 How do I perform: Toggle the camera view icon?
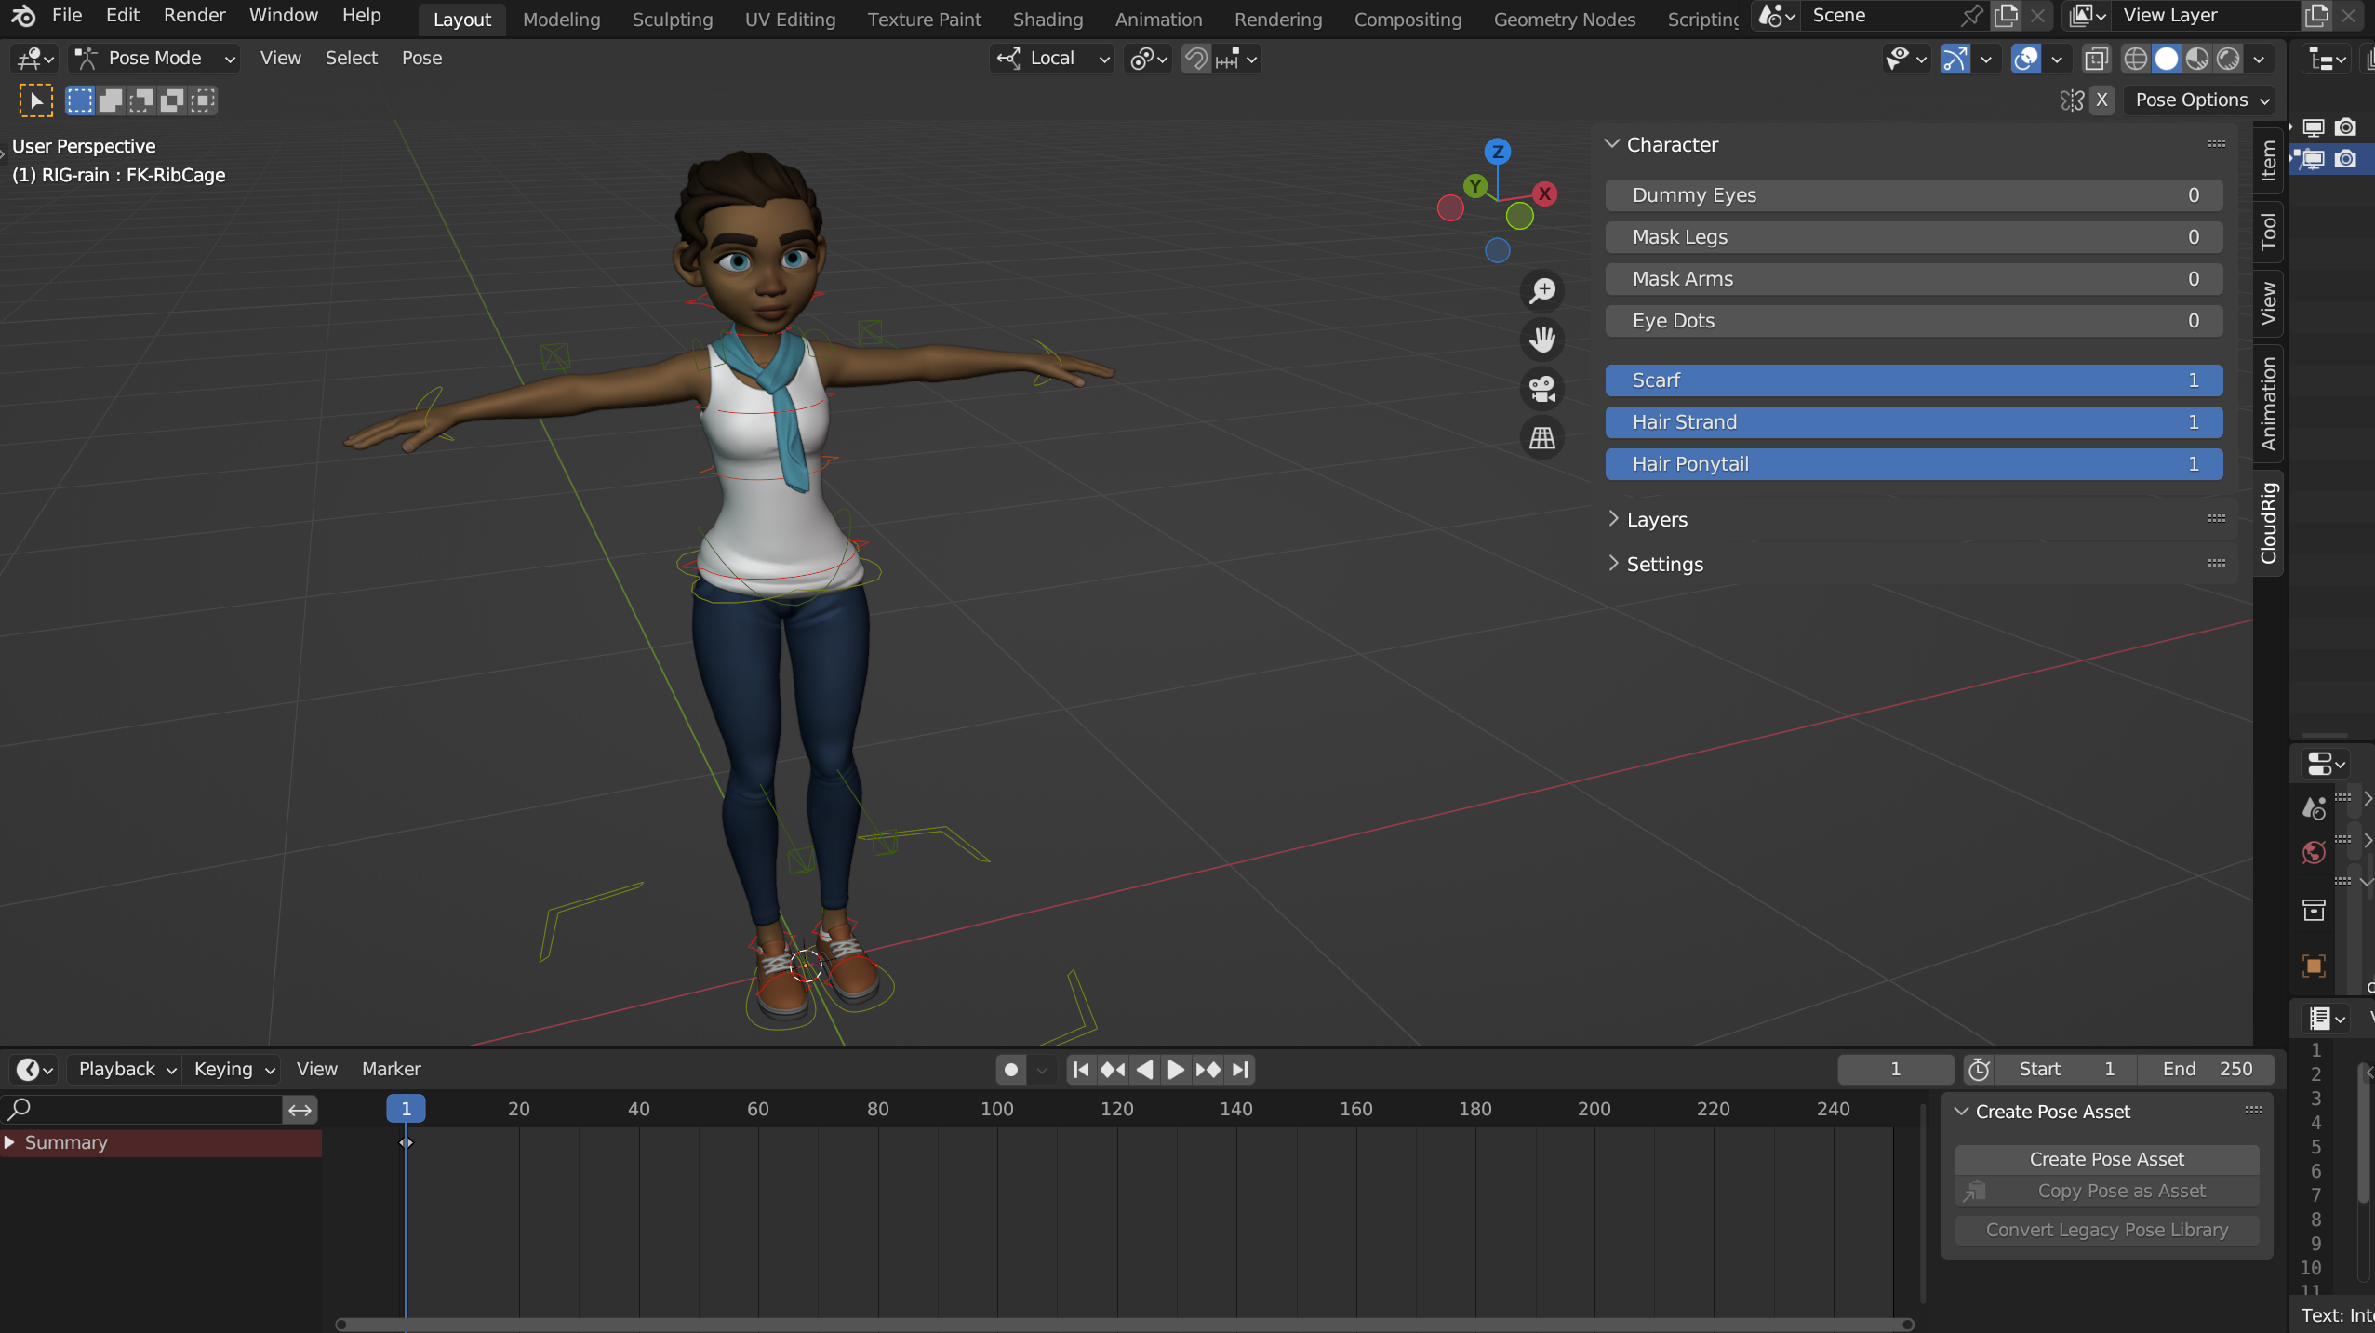1542,389
